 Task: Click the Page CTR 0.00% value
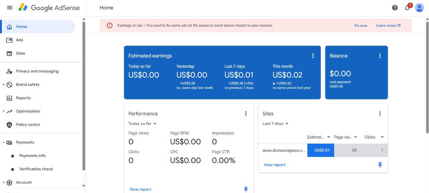(224, 161)
